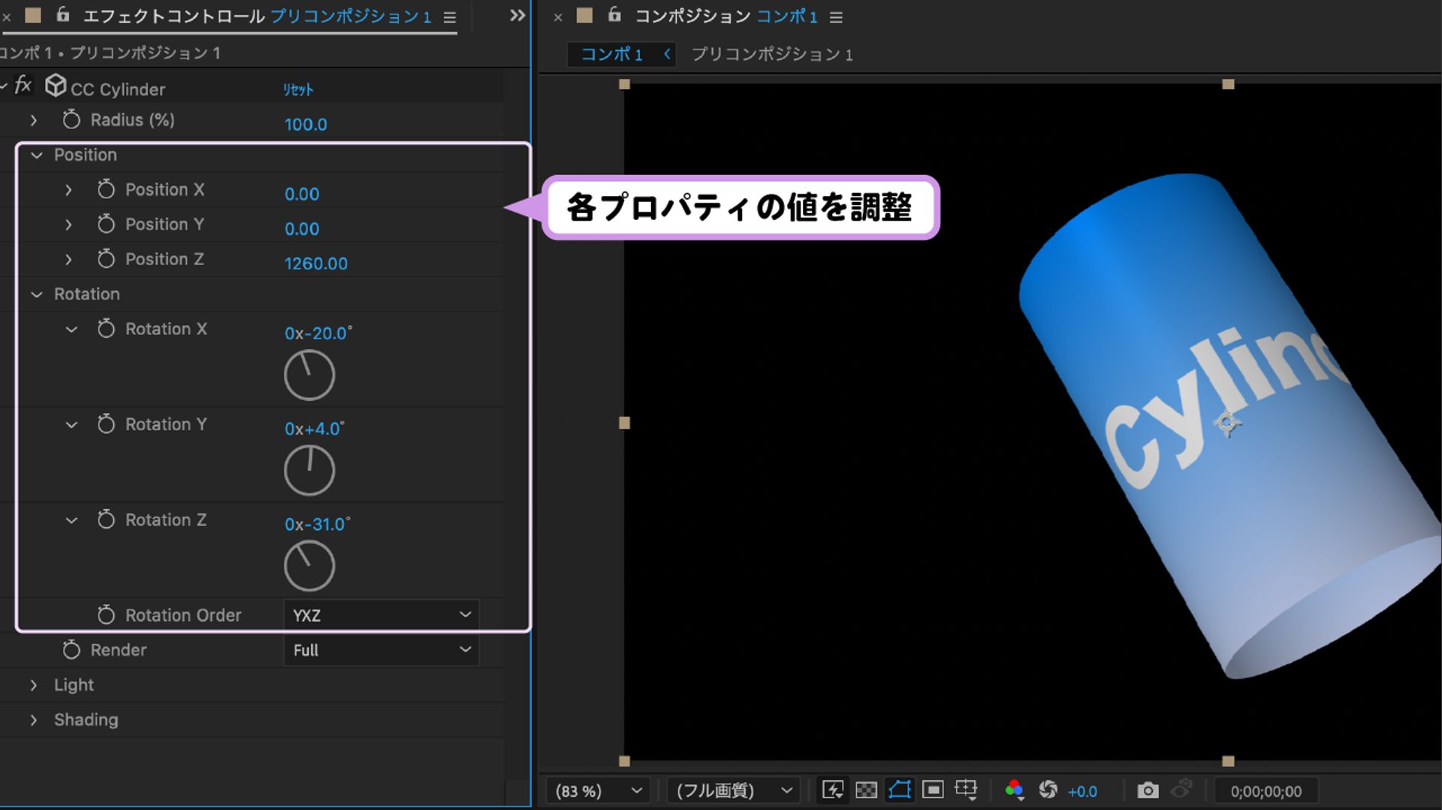This screenshot has height=810, width=1442.
Task: Click the reset exposure aperture icon
Action: click(1048, 790)
